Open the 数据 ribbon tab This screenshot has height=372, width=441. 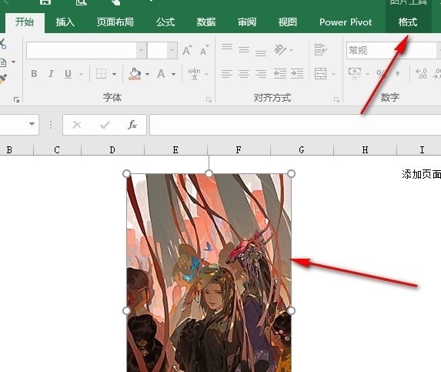click(206, 22)
